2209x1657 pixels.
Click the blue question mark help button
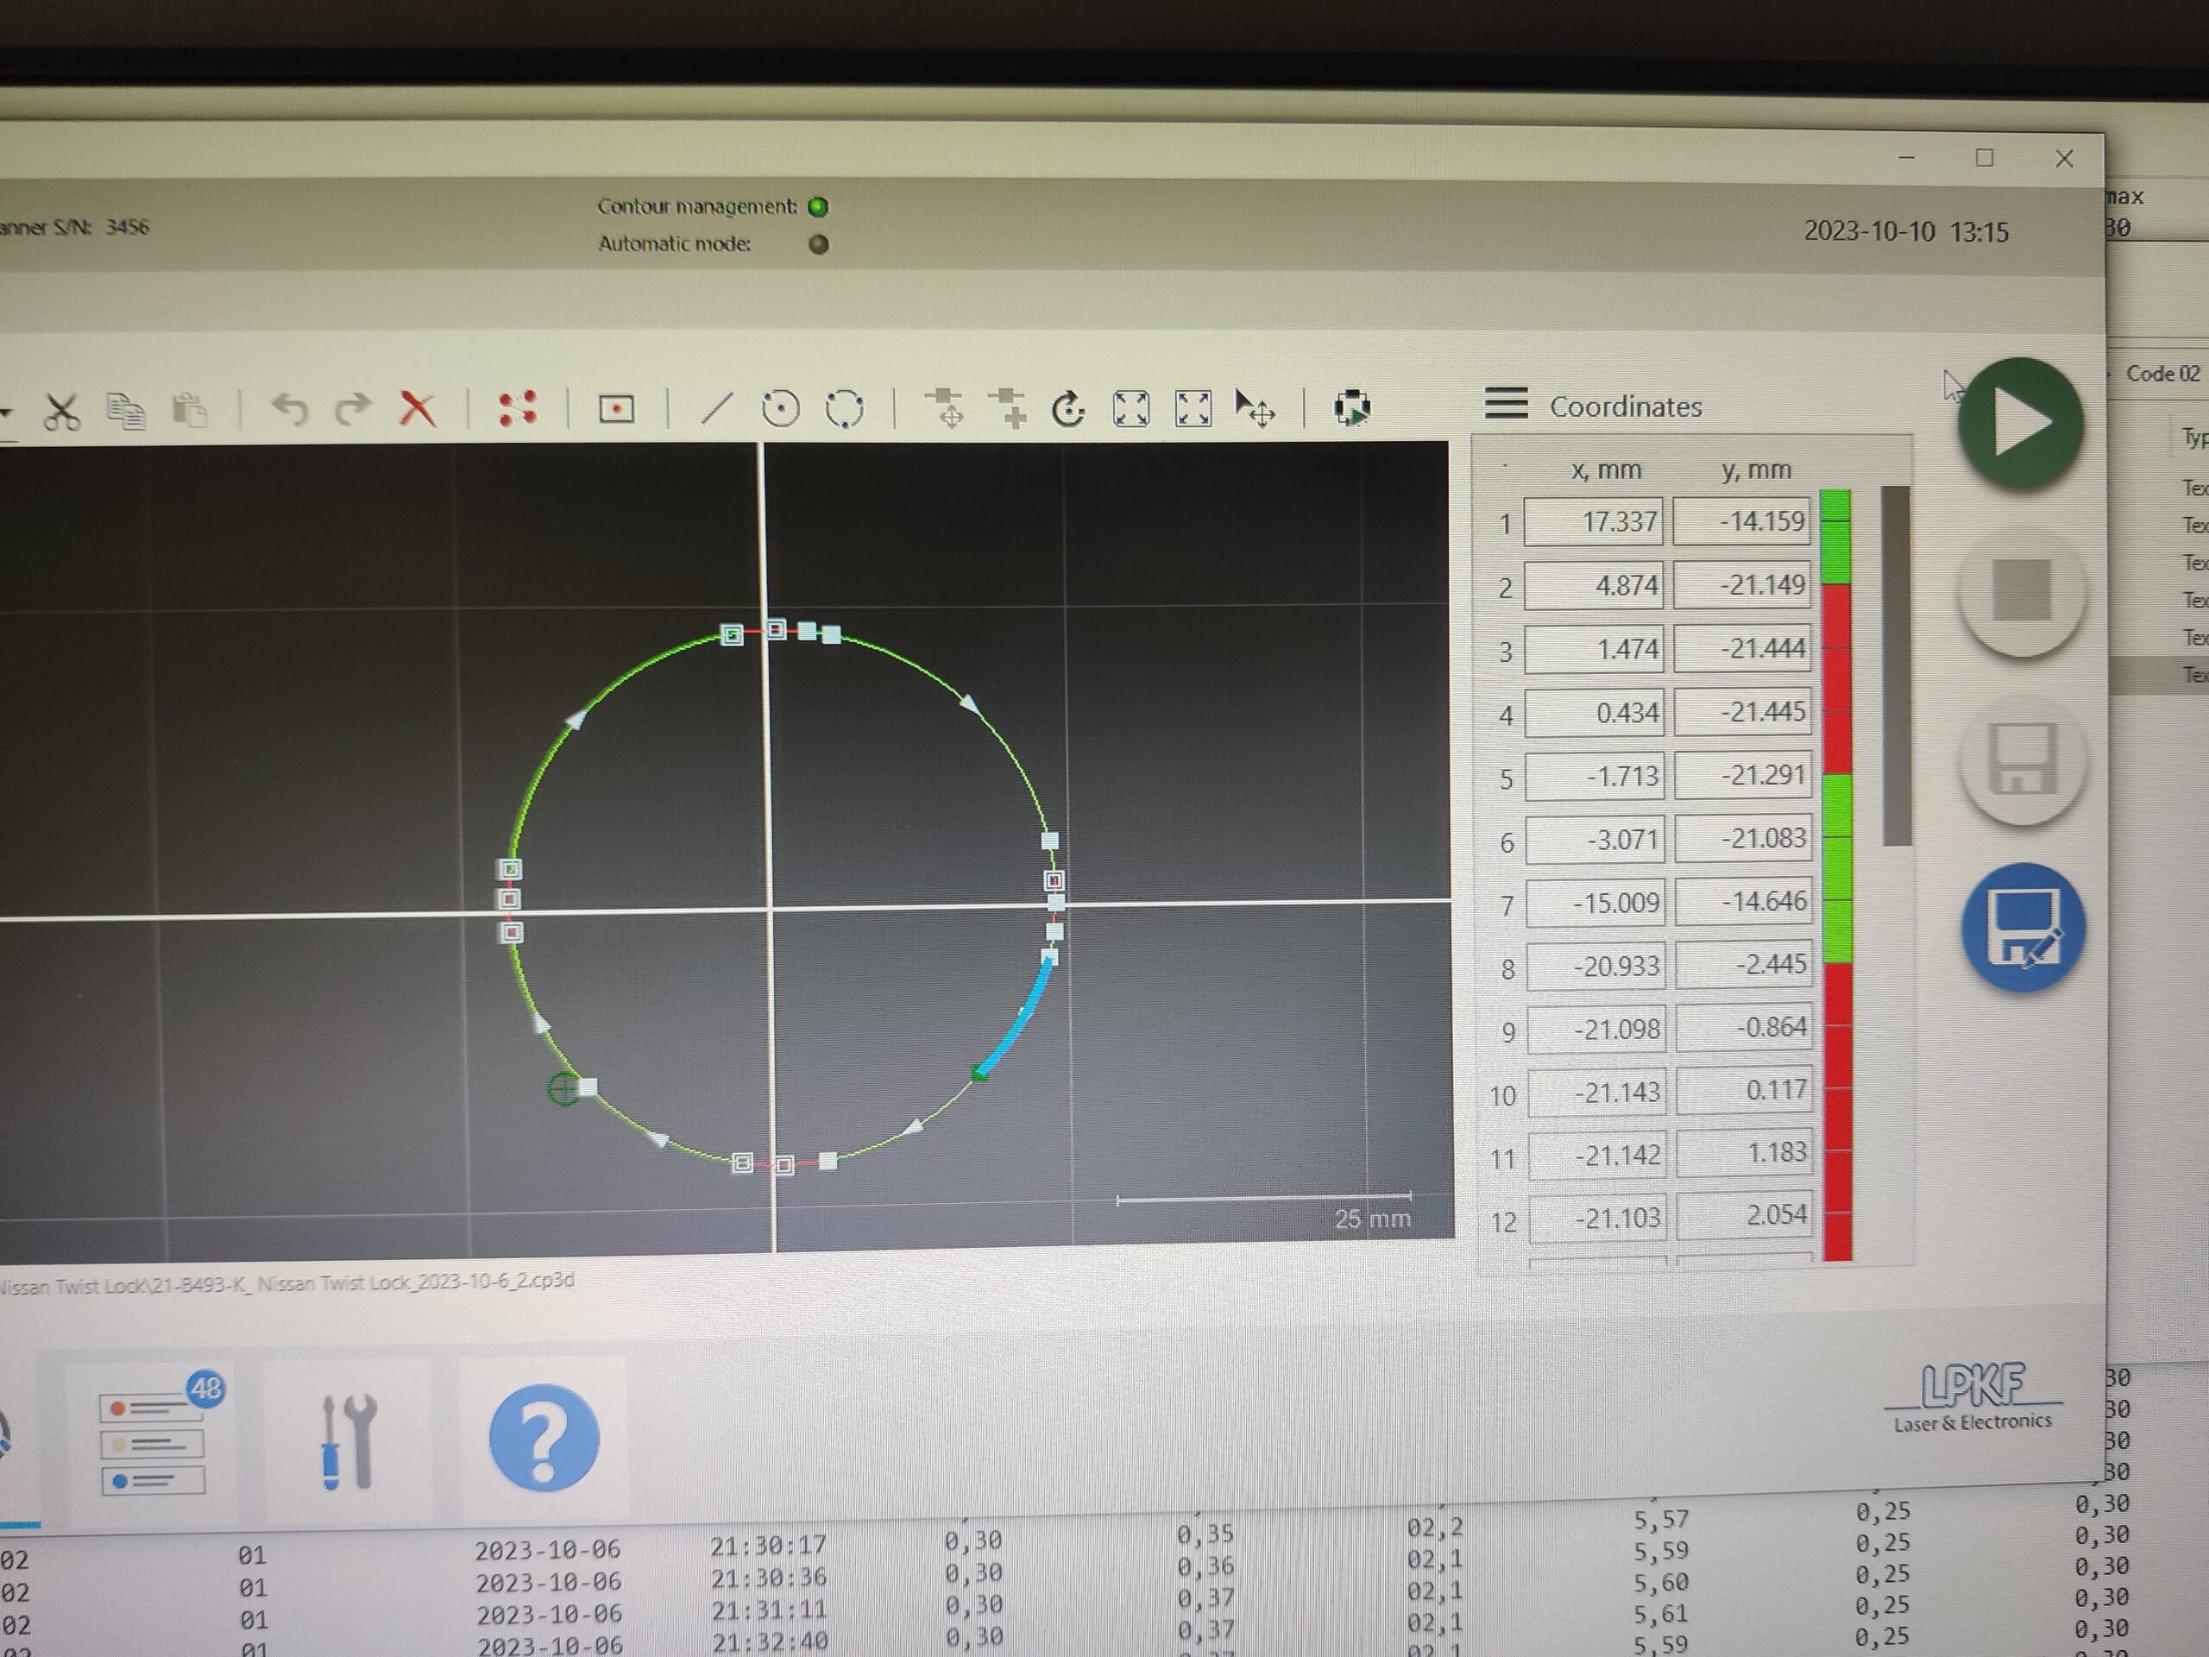tap(544, 1437)
